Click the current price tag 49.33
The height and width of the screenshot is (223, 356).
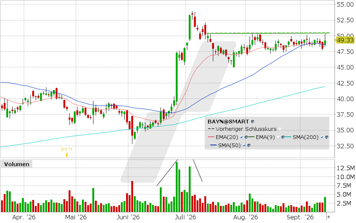point(345,40)
